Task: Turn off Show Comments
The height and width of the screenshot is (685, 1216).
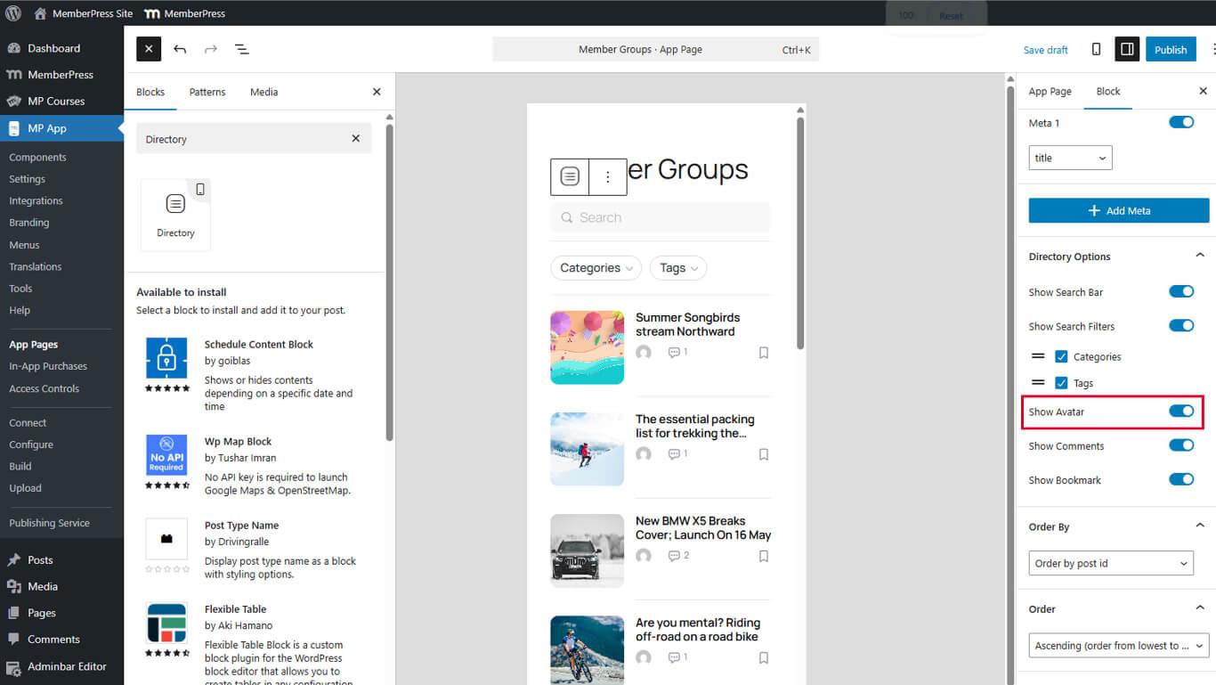Action: [x=1181, y=444]
